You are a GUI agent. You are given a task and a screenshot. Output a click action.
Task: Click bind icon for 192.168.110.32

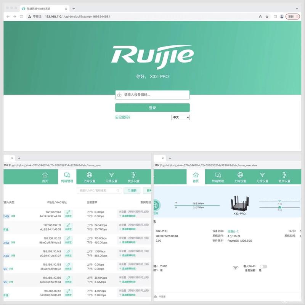(x=68, y=240)
